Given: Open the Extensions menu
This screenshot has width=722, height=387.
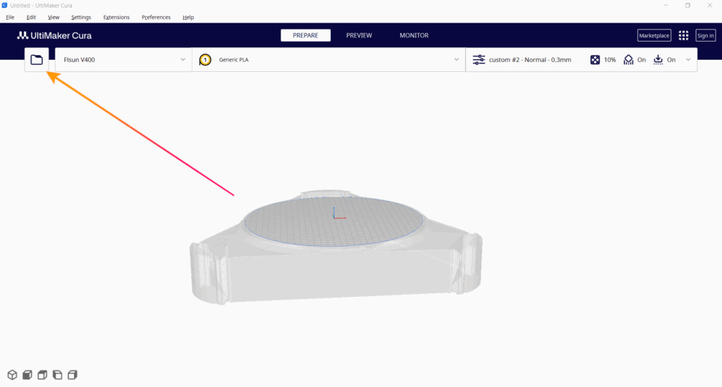Looking at the screenshot, I should [116, 17].
